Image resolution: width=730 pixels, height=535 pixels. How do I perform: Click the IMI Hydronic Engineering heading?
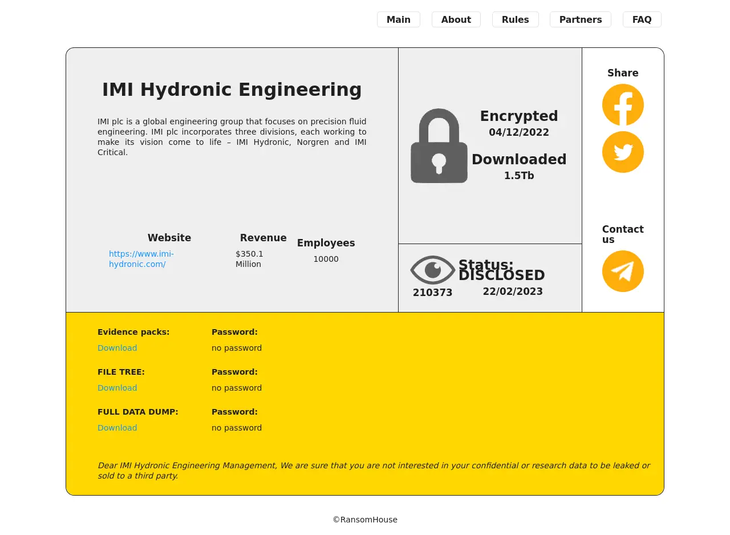point(232,90)
